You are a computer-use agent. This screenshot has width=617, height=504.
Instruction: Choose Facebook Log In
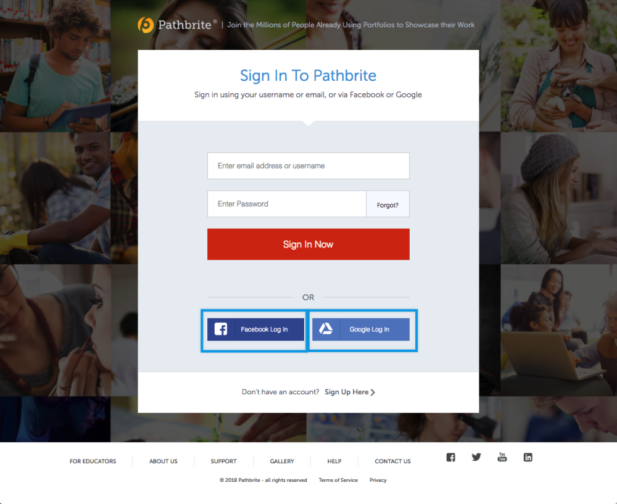coord(256,329)
